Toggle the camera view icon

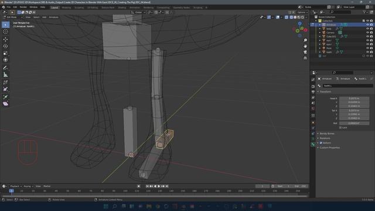coord(305,52)
